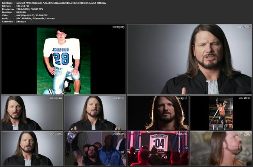Click the Comment line in header
The image size is (253, 167).
[x=14, y=22]
